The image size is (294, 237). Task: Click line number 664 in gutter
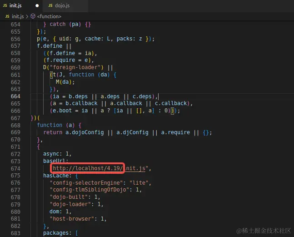point(15,96)
